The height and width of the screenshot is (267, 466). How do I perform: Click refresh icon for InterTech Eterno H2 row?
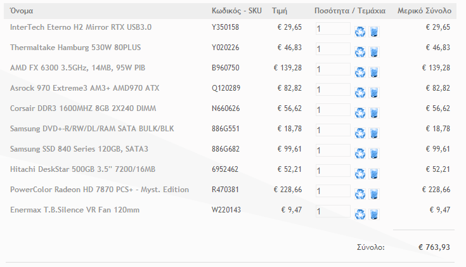coord(360,32)
